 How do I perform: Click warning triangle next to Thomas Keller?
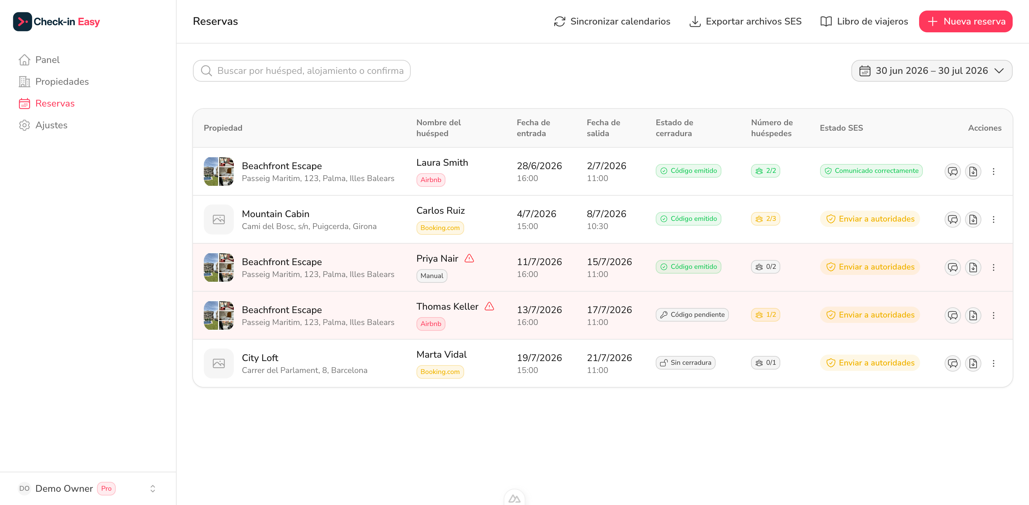489,306
